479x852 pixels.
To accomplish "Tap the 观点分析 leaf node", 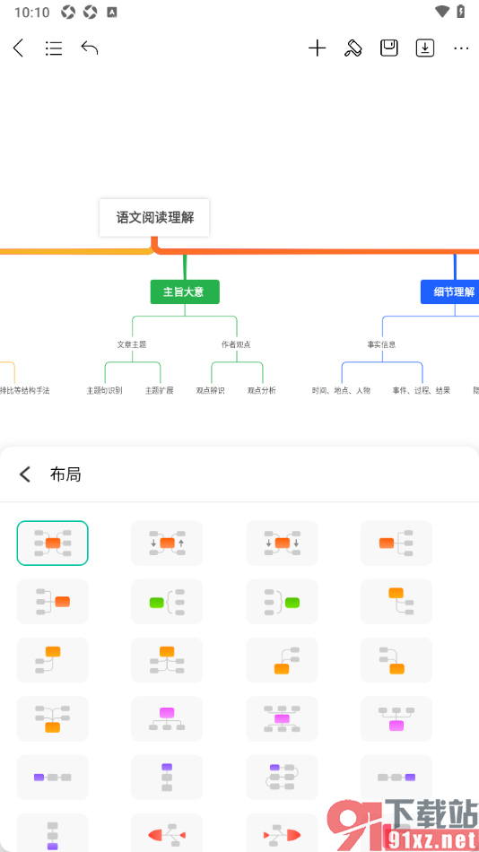I will pos(262,390).
